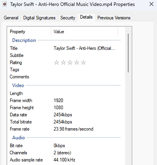The height and width of the screenshot is (165, 157).
Task: Click the audio bit rate value 0kbps
Action: tap(59, 146)
